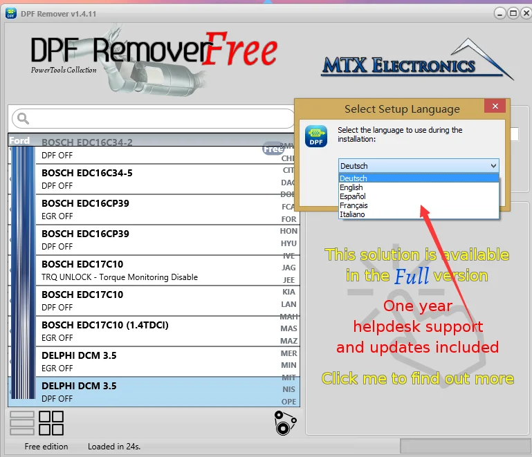
Task: Click the belt pulley engine icon
Action: [x=285, y=422]
